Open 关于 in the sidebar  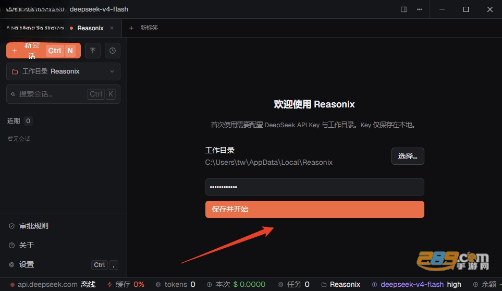[x=27, y=245]
